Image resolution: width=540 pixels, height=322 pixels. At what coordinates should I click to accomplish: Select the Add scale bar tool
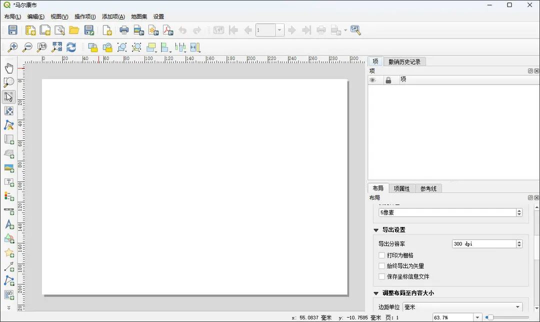(9, 211)
